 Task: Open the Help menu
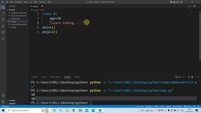49,2
